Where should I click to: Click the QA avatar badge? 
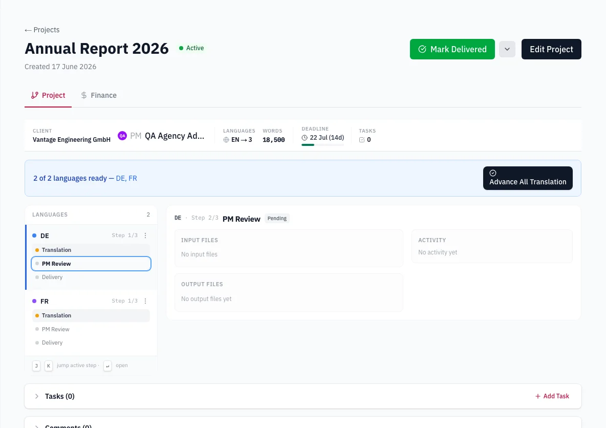pos(122,136)
